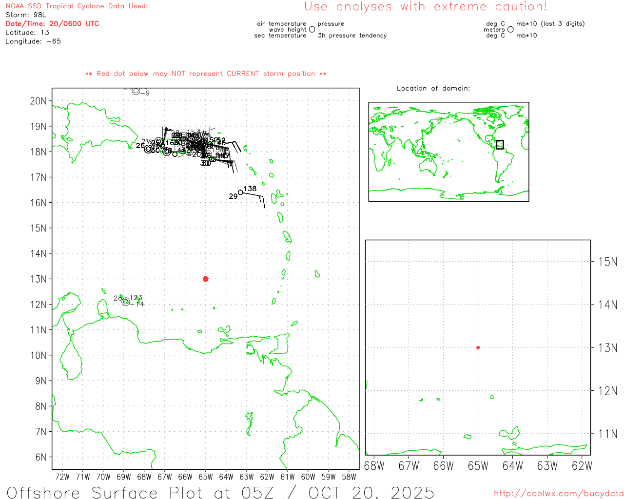Click the red storm dot on main map
624x499 pixels.
click(x=205, y=279)
